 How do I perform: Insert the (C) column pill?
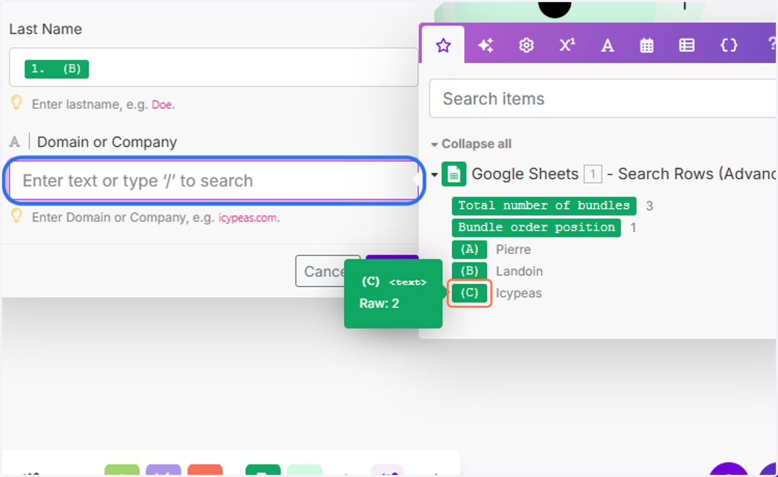point(469,294)
